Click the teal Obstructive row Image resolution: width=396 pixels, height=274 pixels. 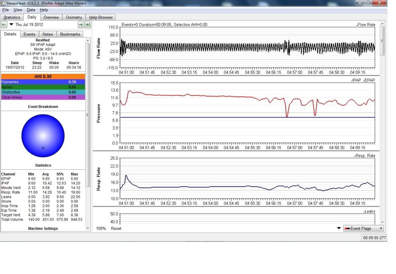point(43,92)
